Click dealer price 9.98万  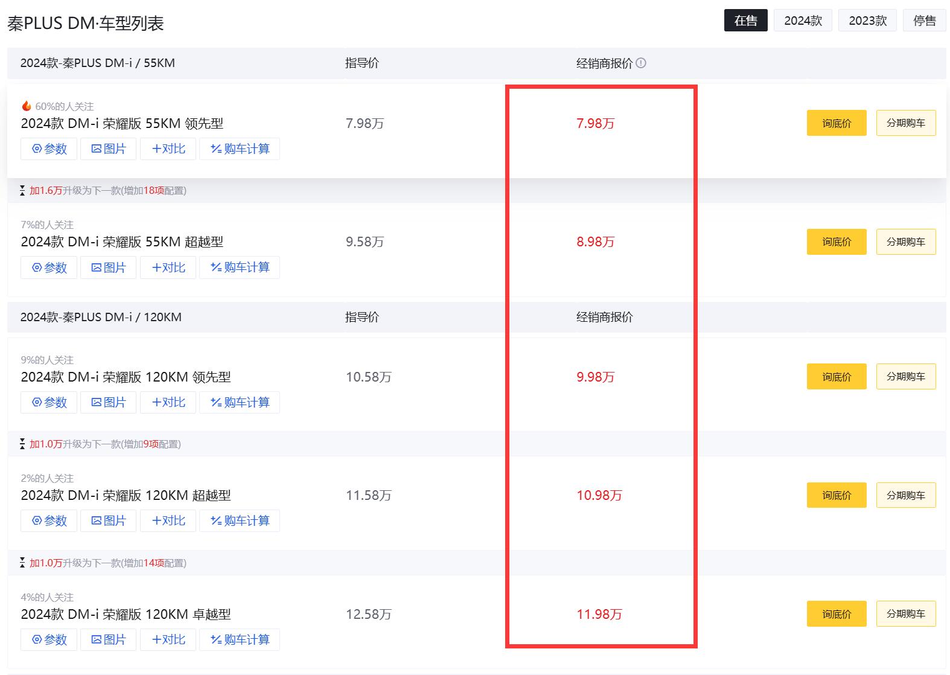pyautogui.click(x=595, y=377)
